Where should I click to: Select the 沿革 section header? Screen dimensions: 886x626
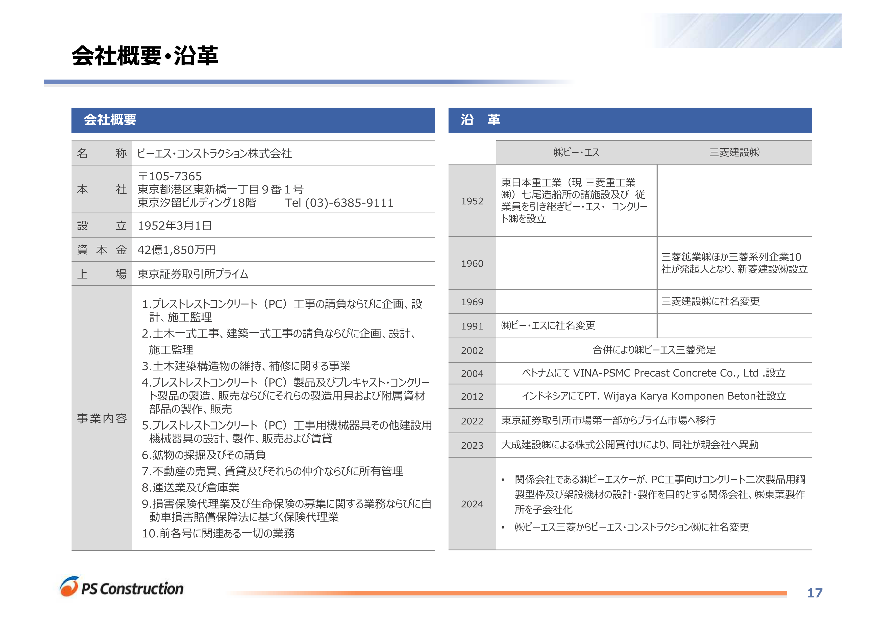[630, 120]
